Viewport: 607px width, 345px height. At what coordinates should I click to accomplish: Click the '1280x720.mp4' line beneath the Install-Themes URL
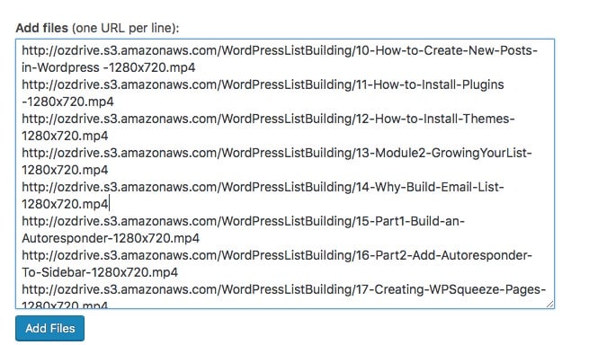65,136
